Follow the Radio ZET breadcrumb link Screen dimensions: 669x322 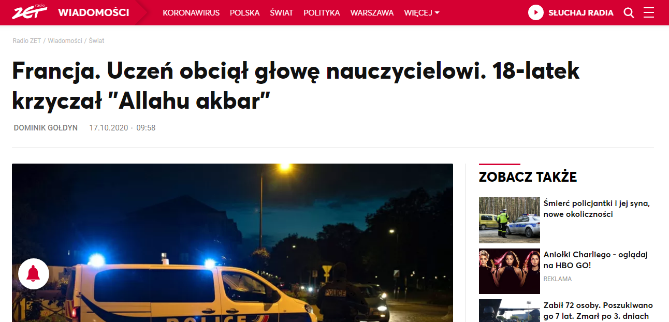coord(27,41)
